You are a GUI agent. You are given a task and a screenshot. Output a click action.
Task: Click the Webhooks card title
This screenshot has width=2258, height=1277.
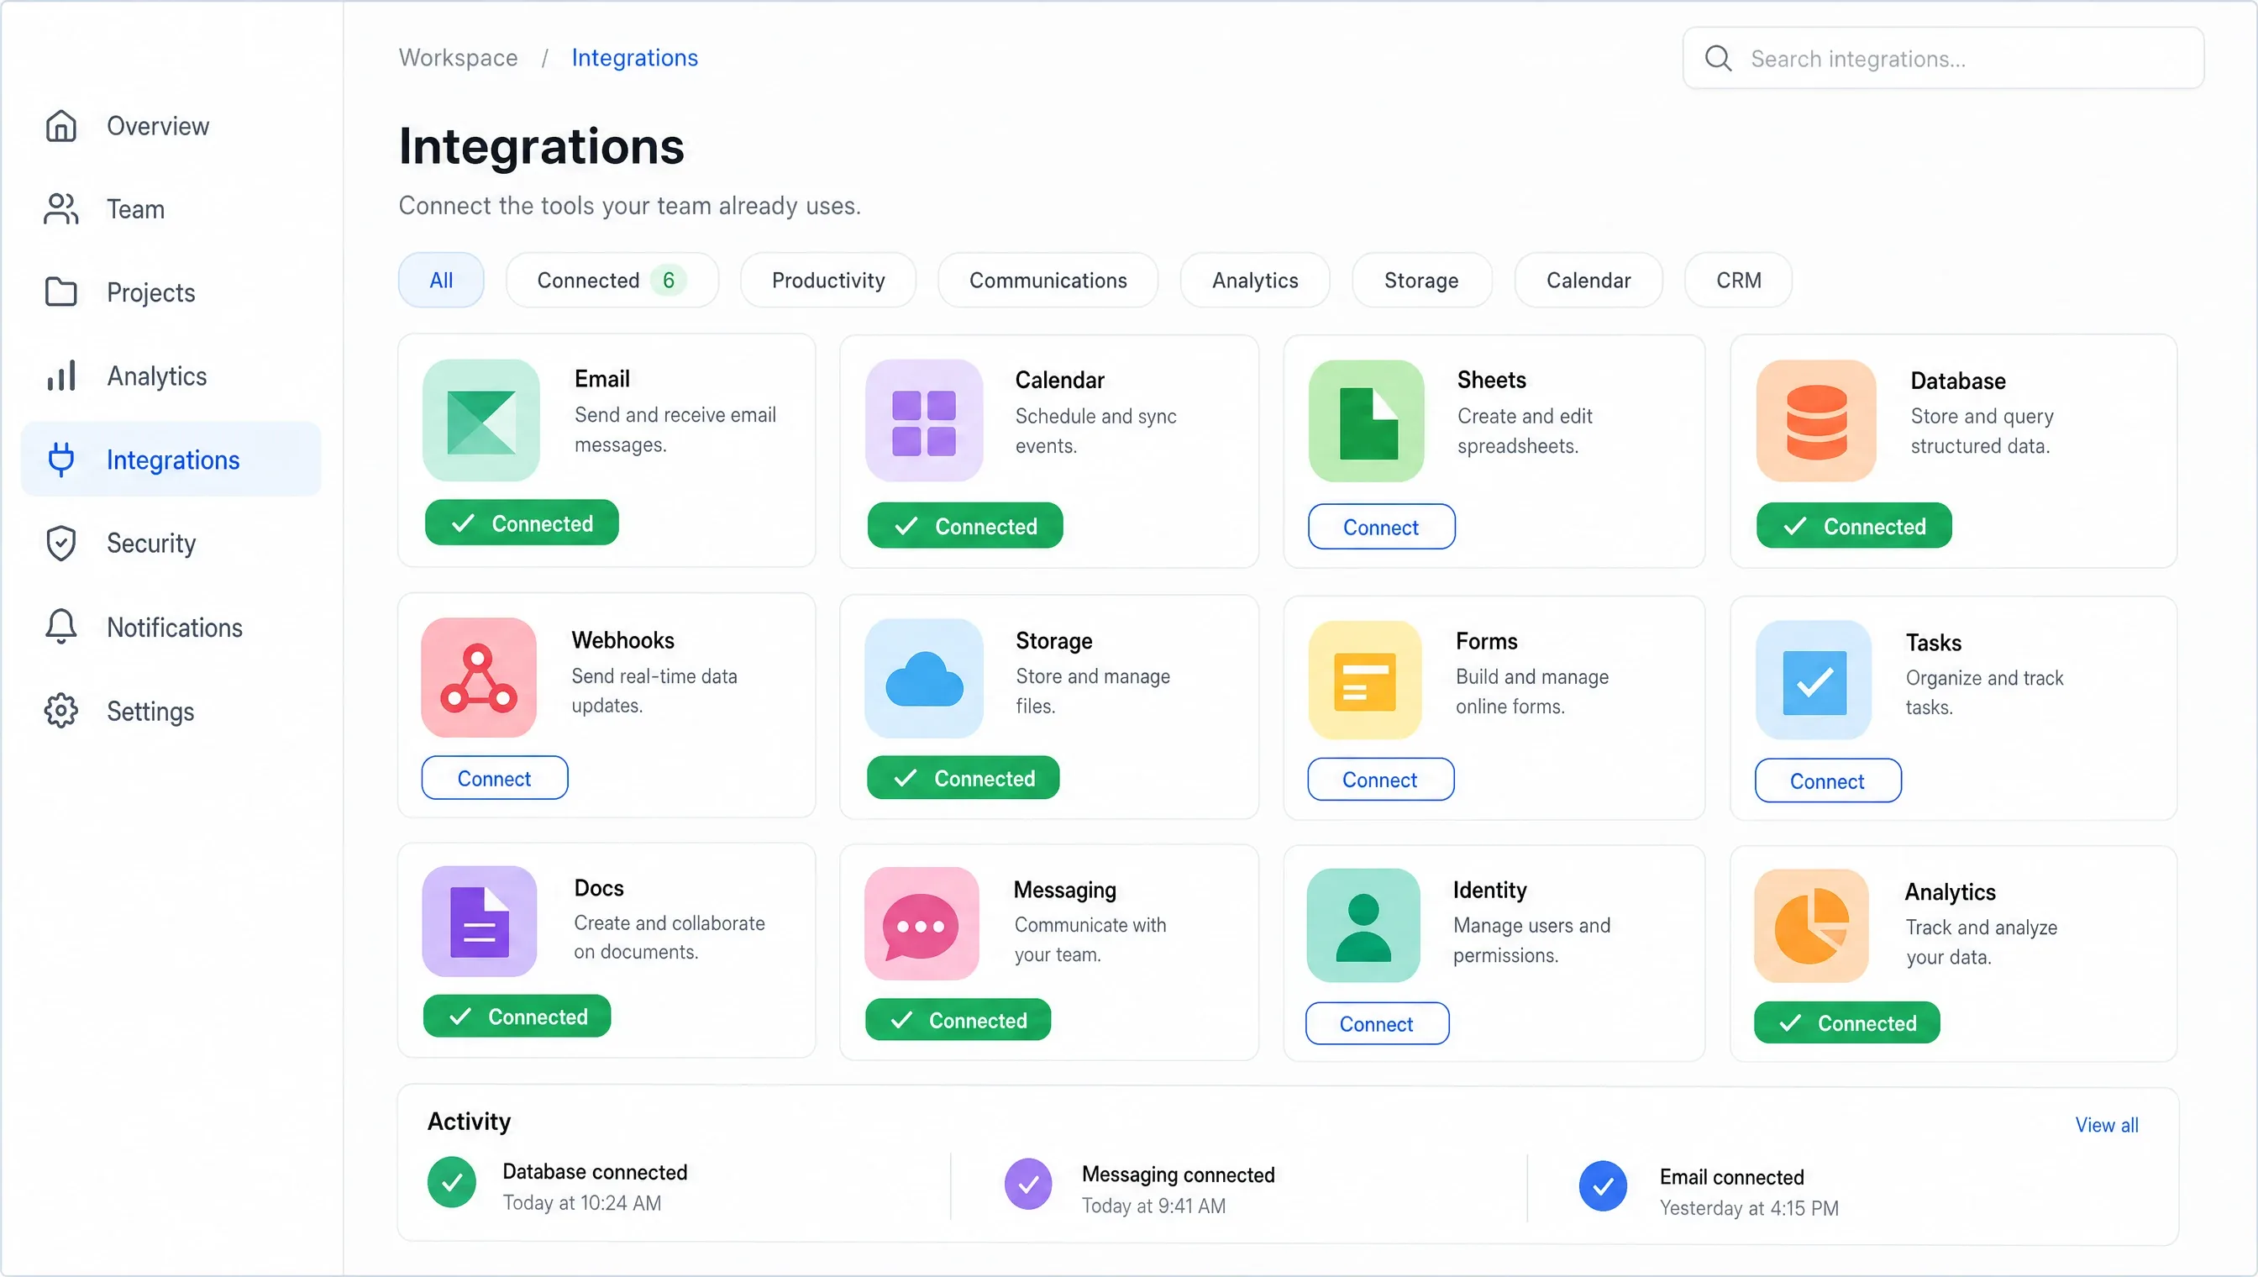(x=623, y=639)
